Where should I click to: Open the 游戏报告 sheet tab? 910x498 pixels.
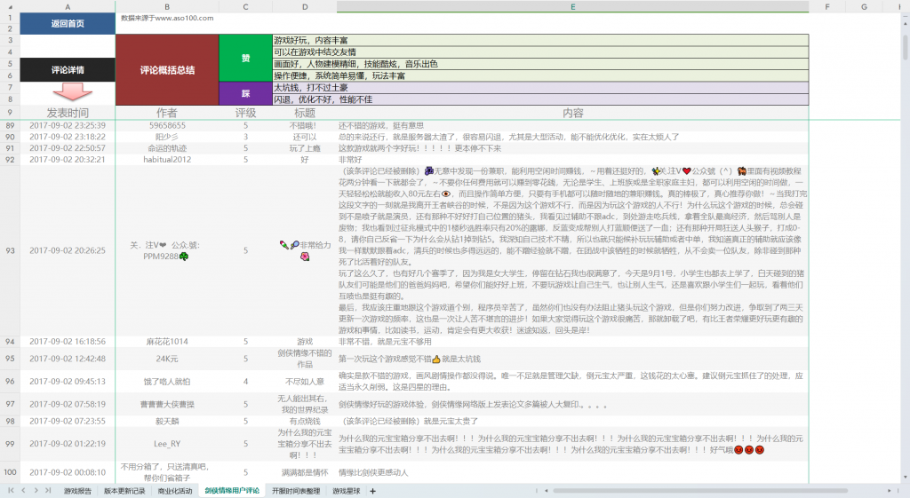pyautogui.click(x=77, y=491)
